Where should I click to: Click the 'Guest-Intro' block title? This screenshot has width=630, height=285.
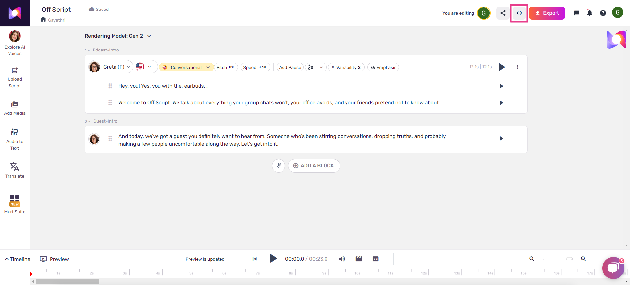pos(105,121)
